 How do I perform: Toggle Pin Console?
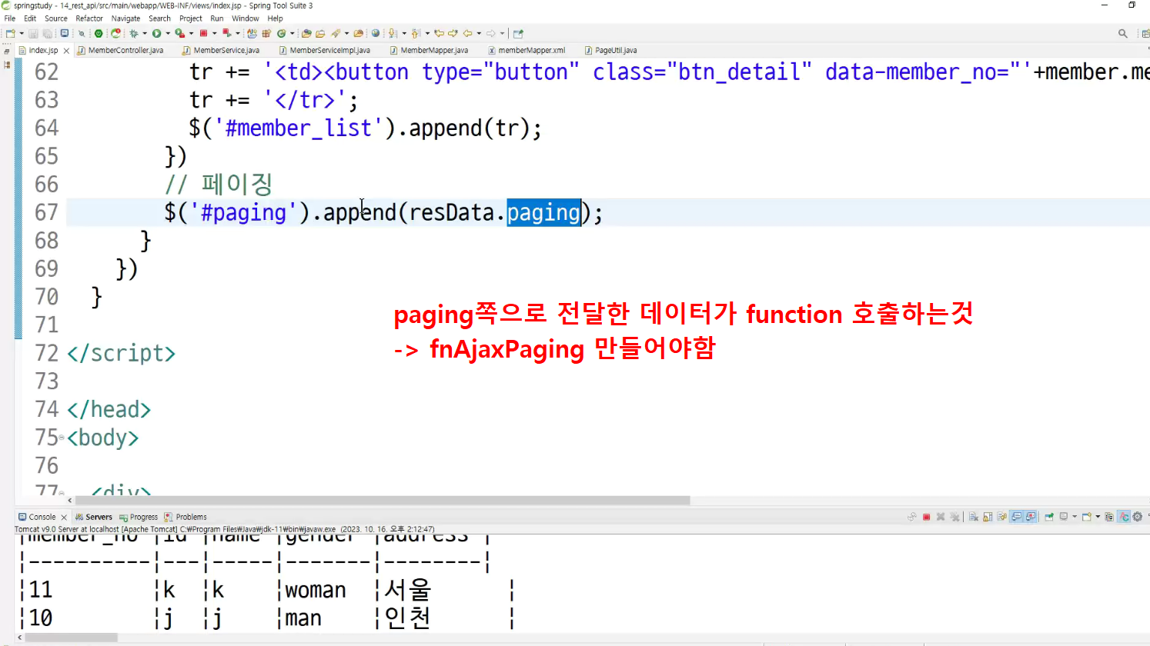coord(1049,517)
